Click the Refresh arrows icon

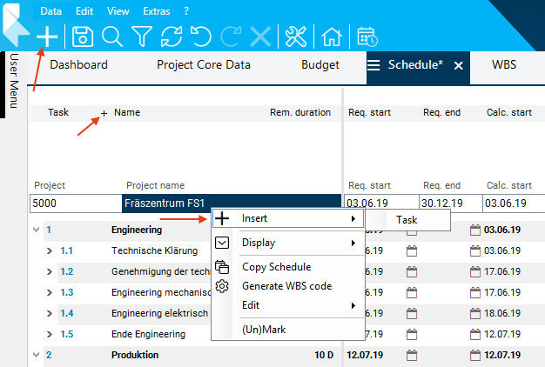click(x=172, y=37)
